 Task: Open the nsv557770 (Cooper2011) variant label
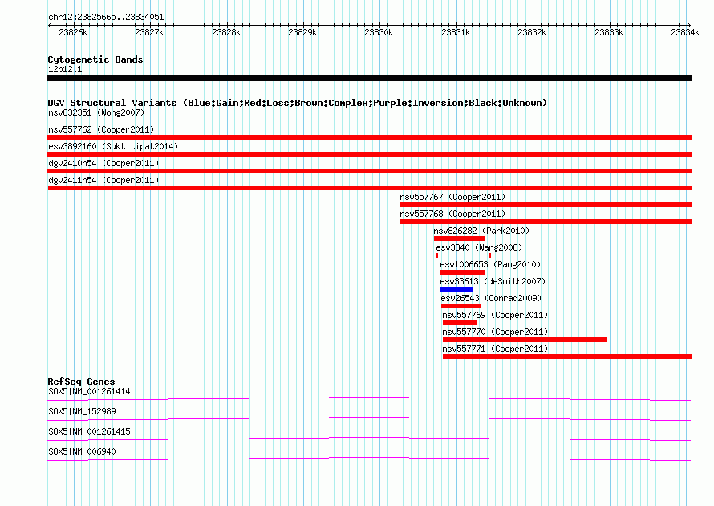tap(495, 332)
